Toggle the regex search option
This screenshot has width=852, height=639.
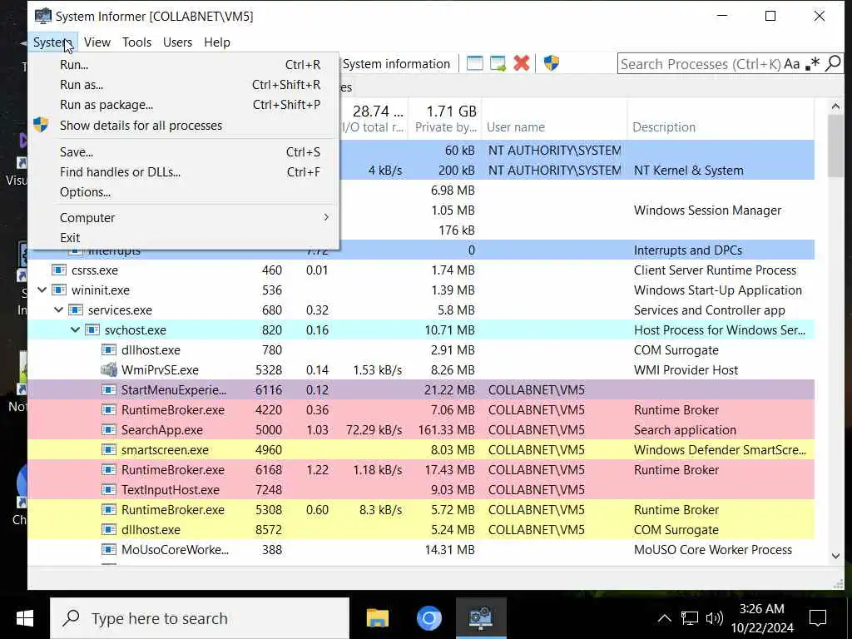(x=812, y=64)
